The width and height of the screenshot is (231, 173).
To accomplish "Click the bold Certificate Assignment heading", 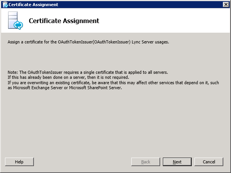I will click(x=64, y=21).
